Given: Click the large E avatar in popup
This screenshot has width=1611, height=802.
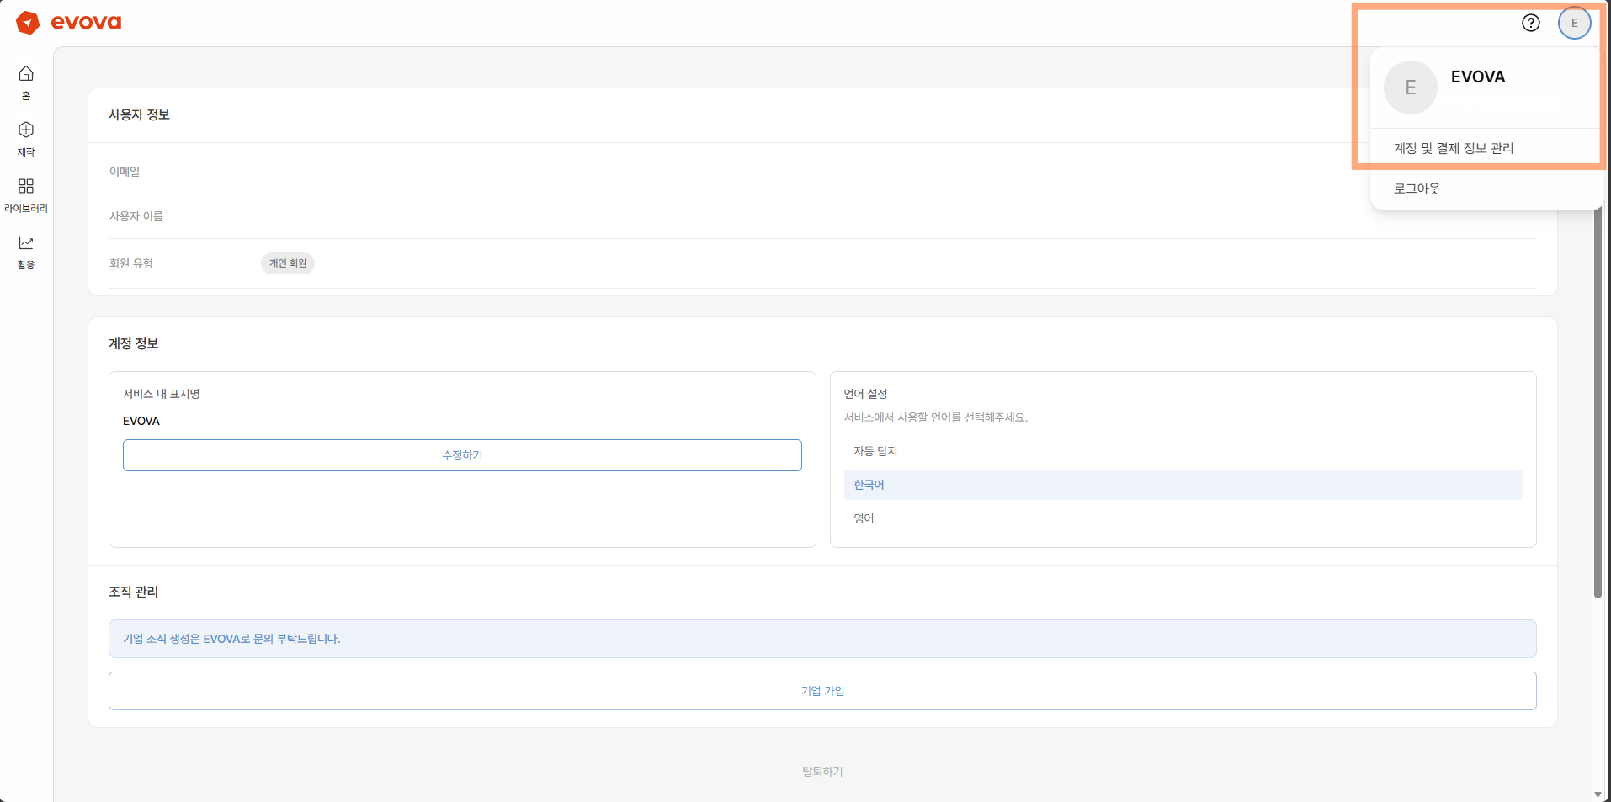Looking at the screenshot, I should point(1410,88).
